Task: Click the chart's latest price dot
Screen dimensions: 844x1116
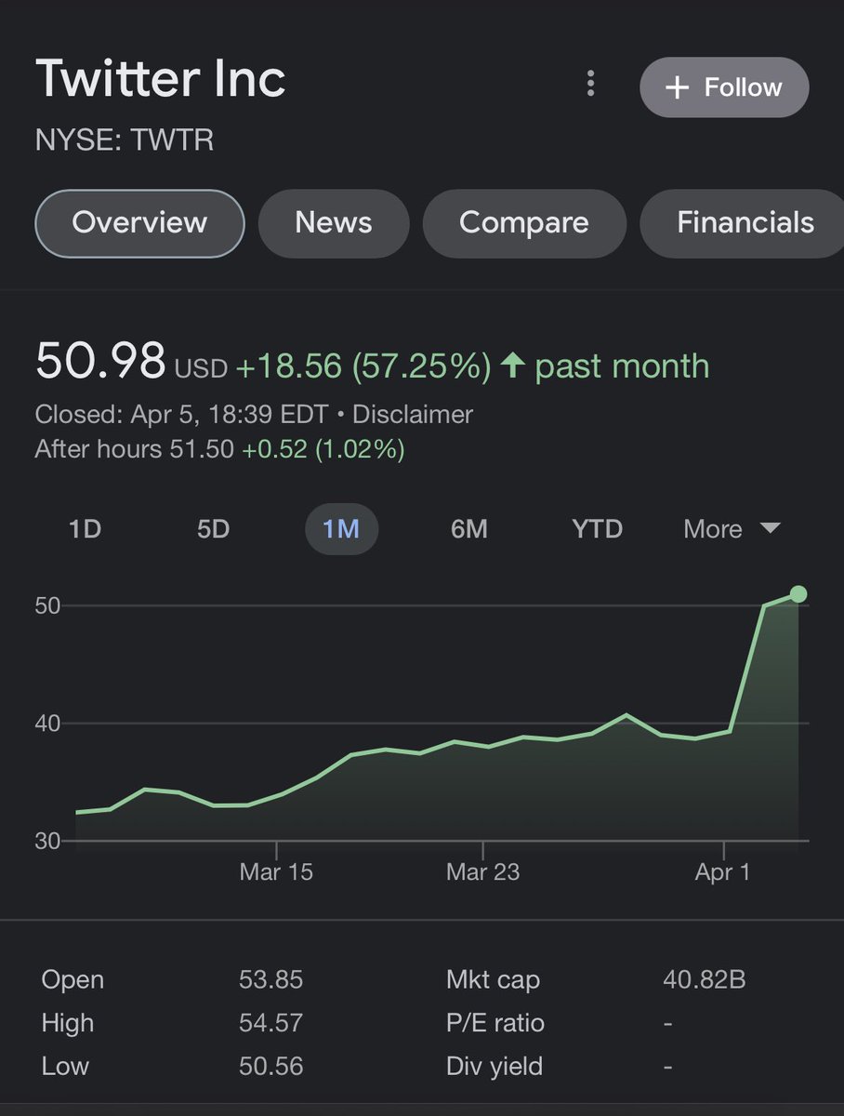Action: [798, 594]
